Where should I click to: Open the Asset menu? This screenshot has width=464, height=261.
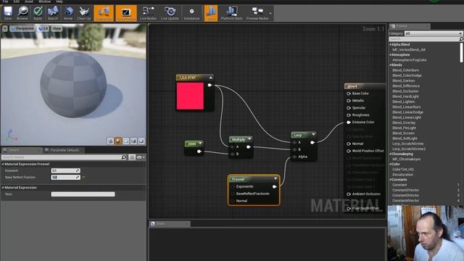[x=29, y=1]
